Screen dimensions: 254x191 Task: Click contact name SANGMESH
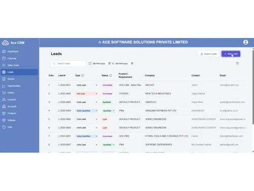click(198, 111)
